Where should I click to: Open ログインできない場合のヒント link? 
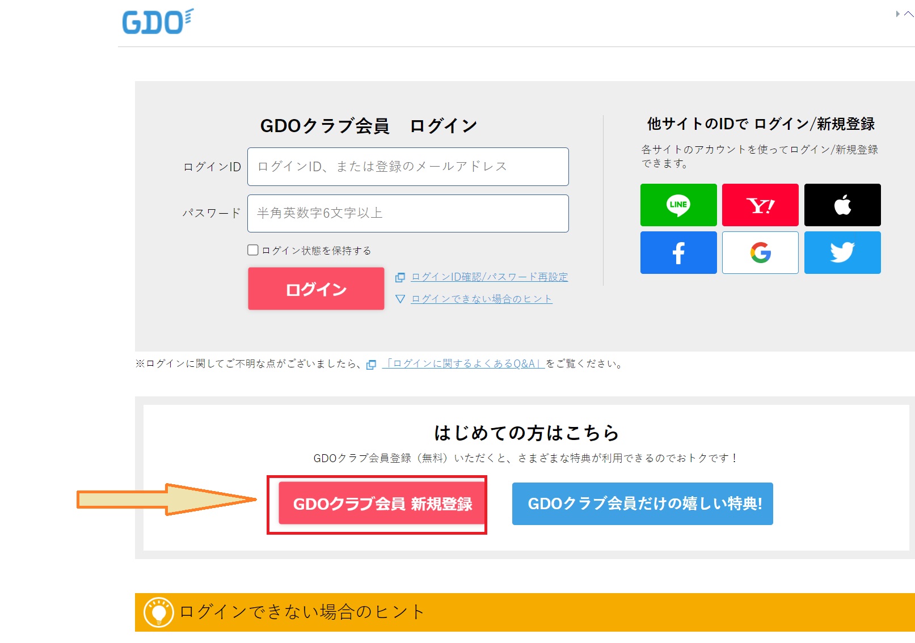pos(482,299)
